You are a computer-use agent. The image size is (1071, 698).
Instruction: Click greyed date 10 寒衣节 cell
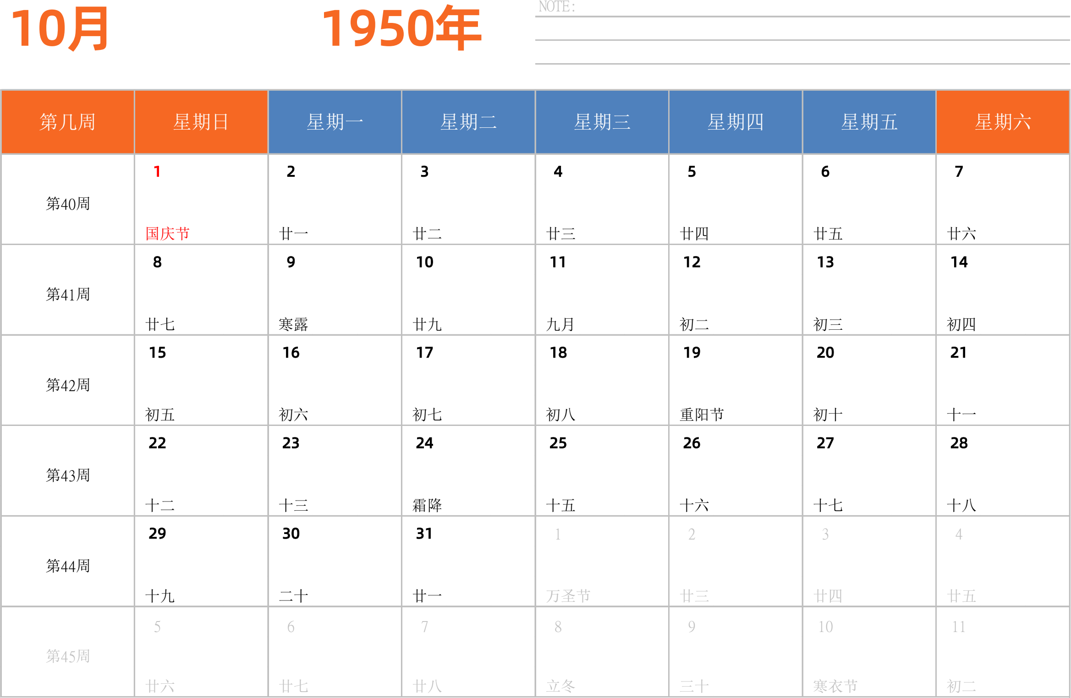[x=869, y=653]
